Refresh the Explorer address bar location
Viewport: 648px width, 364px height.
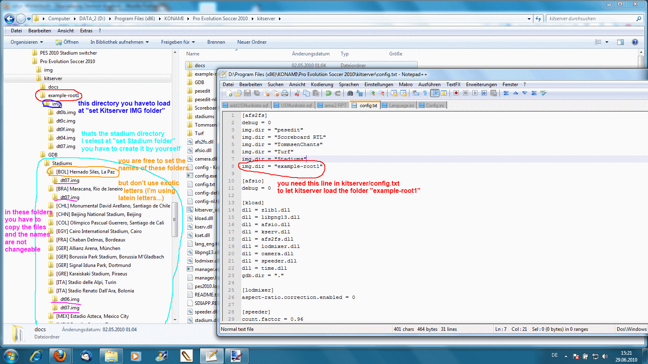[x=538, y=19]
